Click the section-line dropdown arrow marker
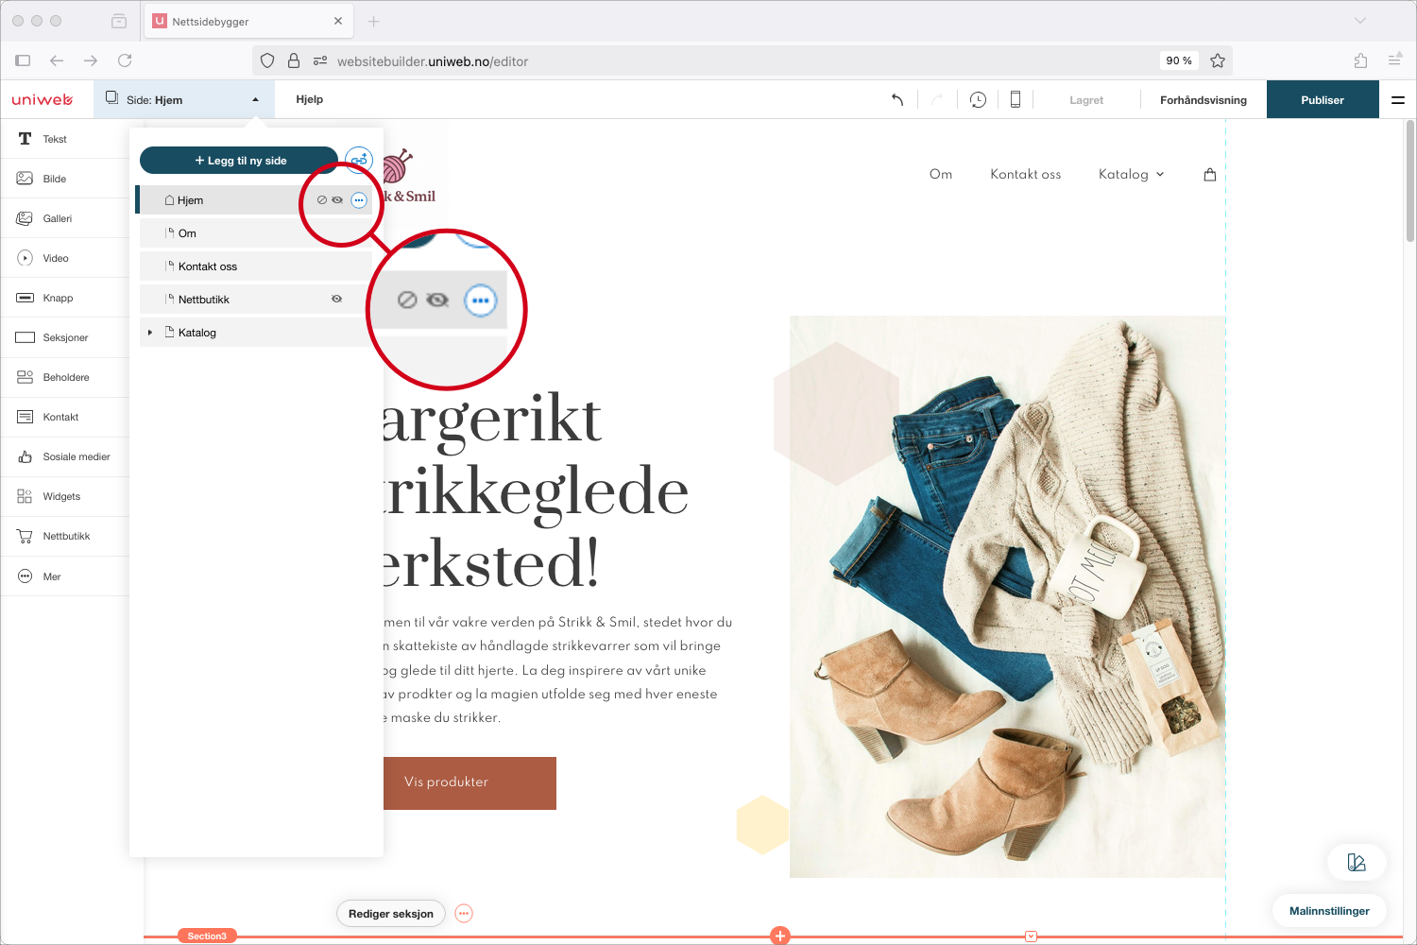The image size is (1417, 945). pos(1031,936)
